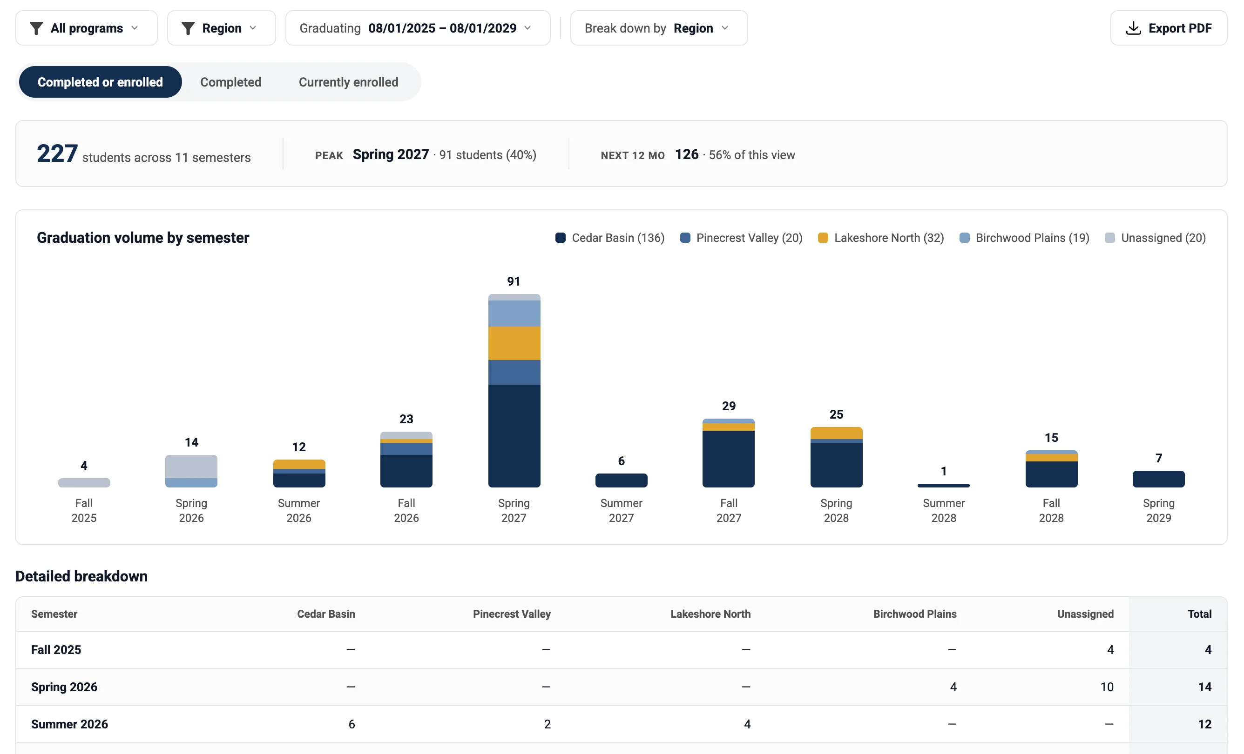Click the Spring 2028 stacked bar
This screenshot has height=754, width=1244.
836,457
